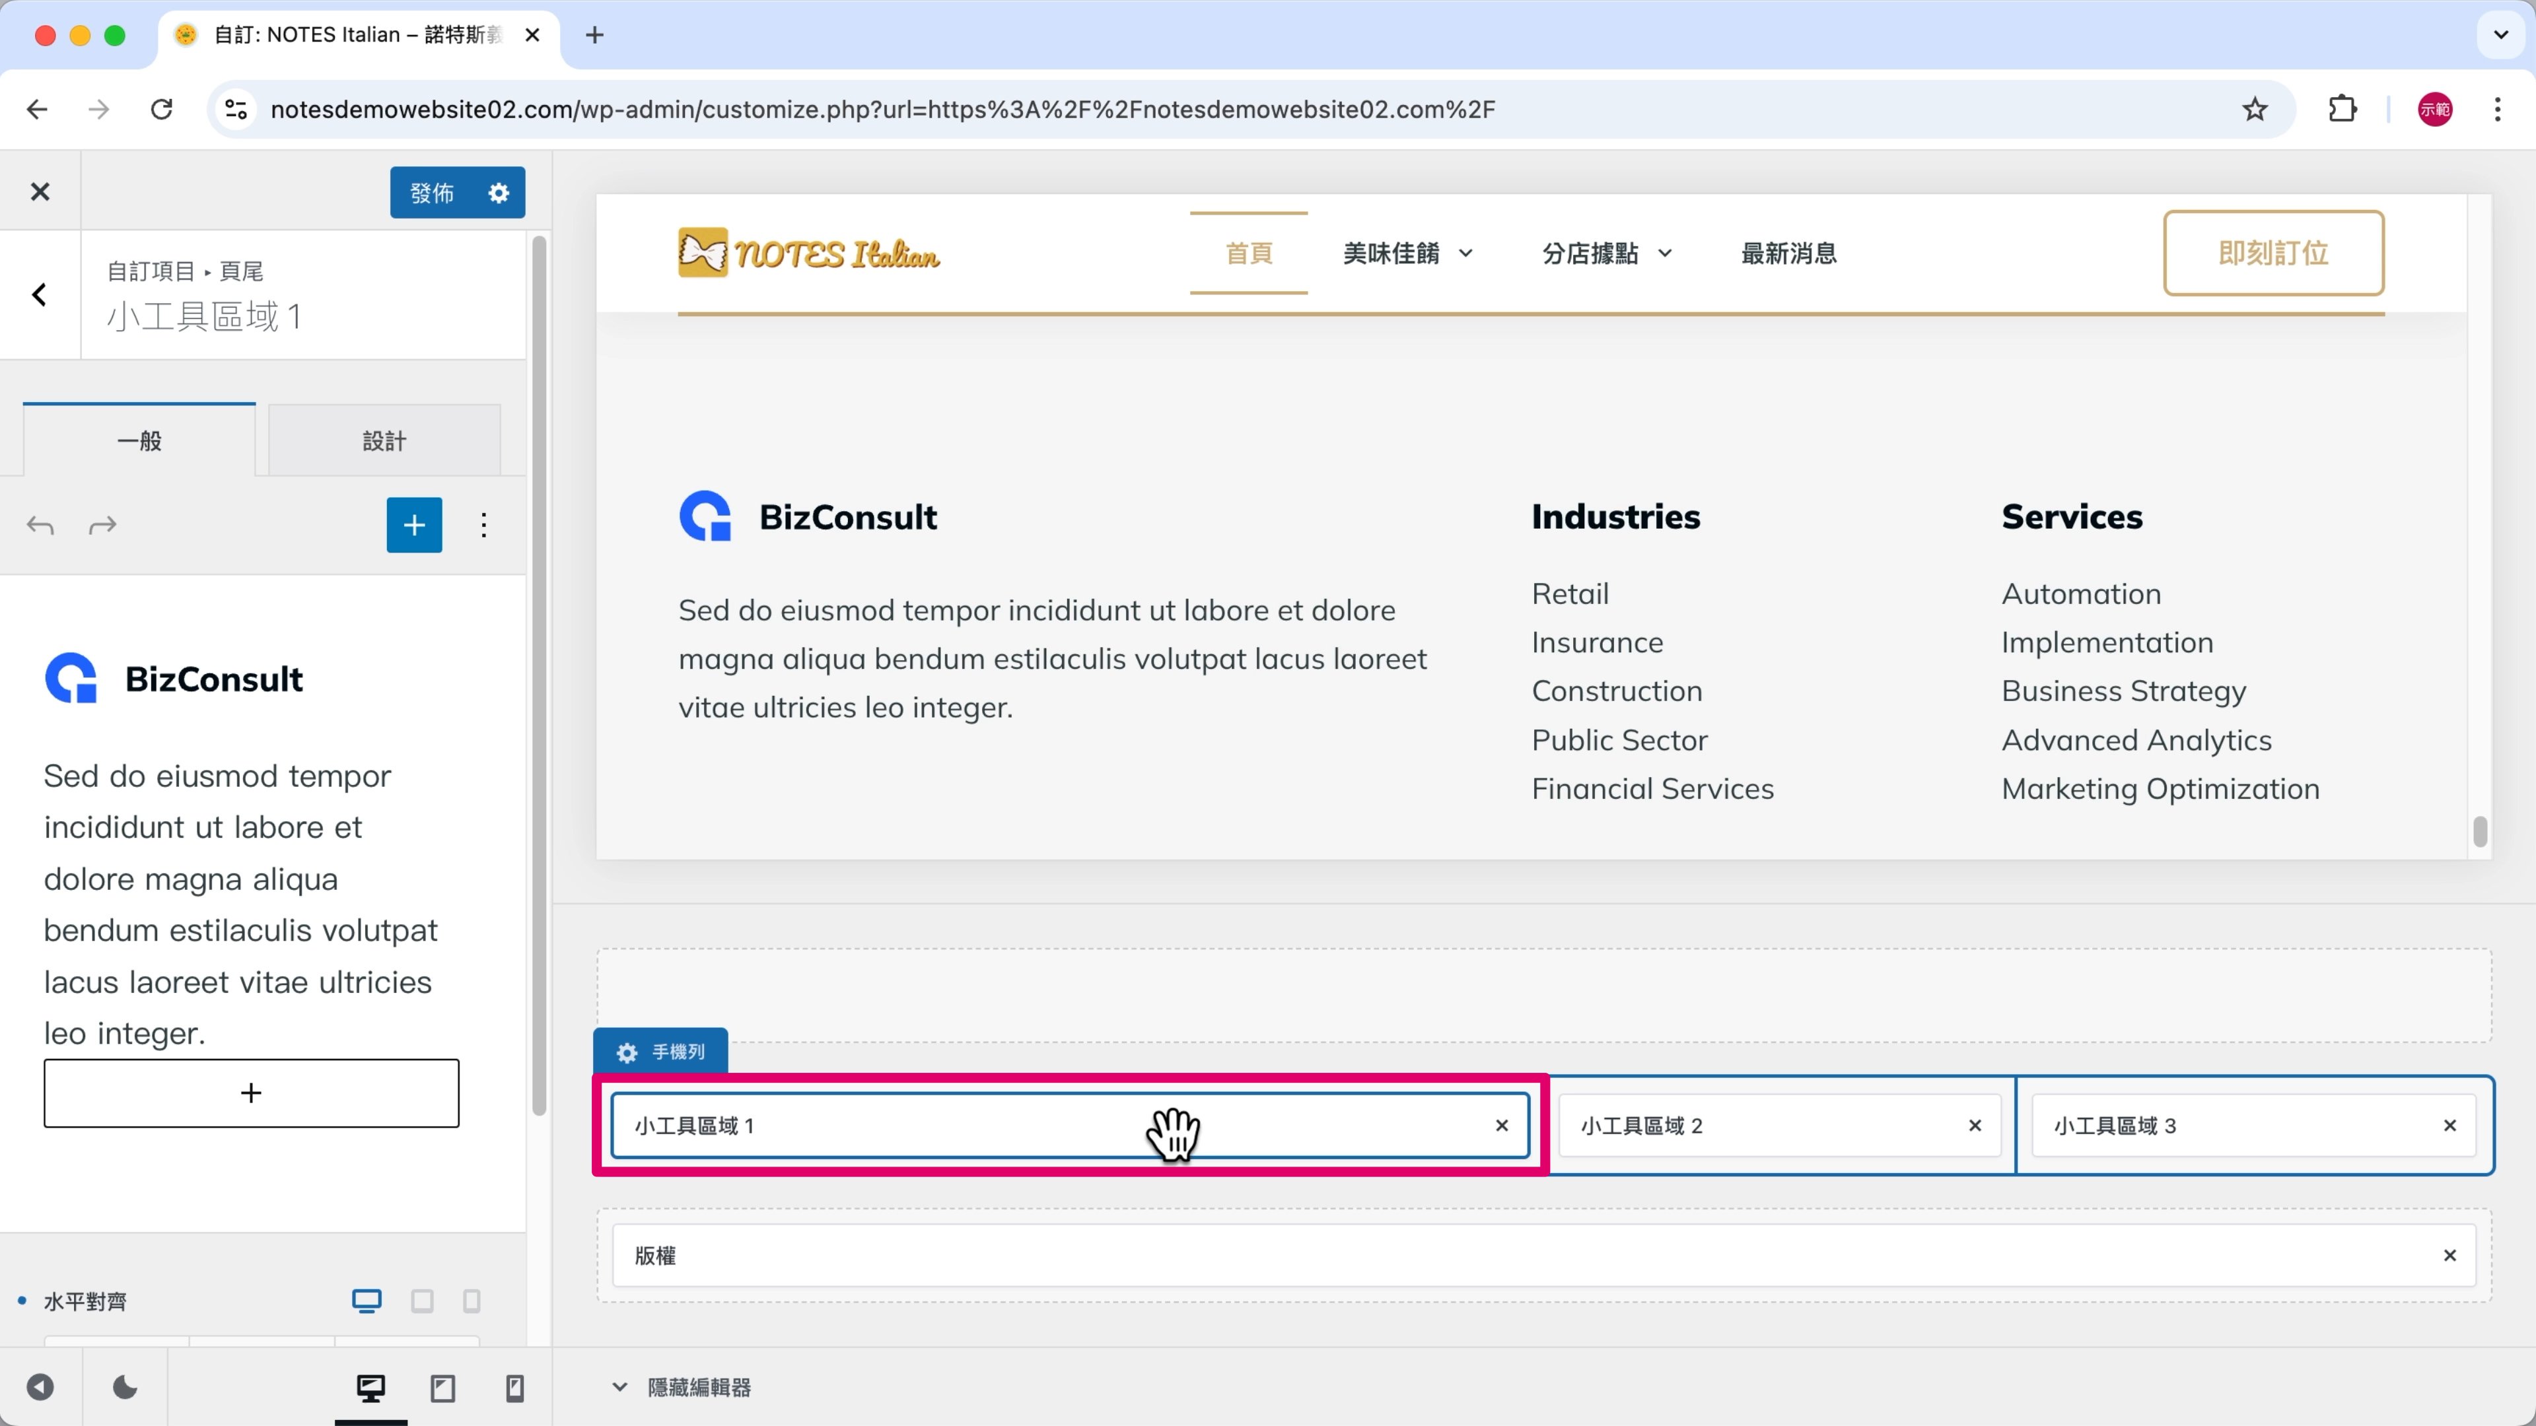Switch to tablet preview mode
This screenshot has width=2536, height=1426.
tap(443, 1388)
